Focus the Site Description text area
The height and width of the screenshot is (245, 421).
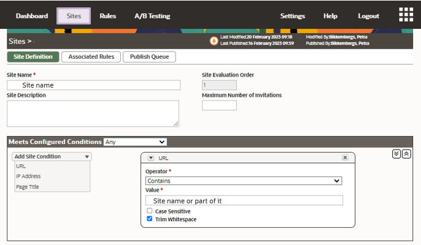tap(93, 114)
